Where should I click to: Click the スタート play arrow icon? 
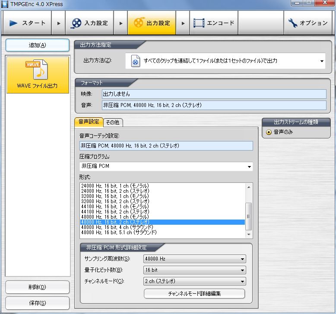13,23
